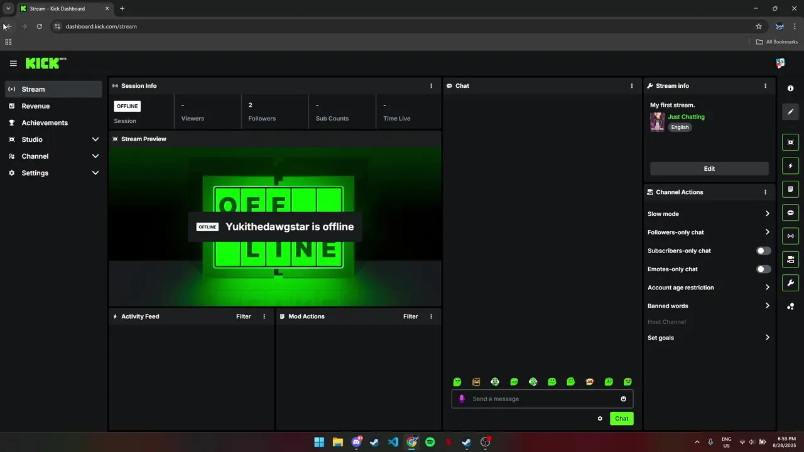Open All Bookmarks folder
This screenshot has width=804, height=452.
(777, 42)
